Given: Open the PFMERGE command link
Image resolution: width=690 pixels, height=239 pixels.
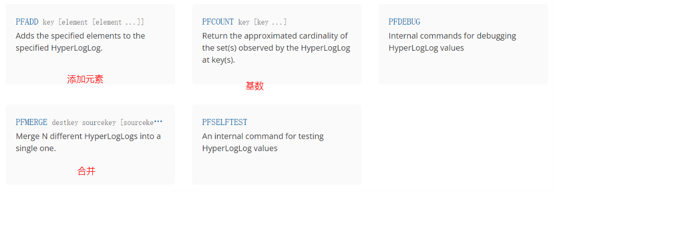Looking at the screenshot, I should click(x=32, y=123).
